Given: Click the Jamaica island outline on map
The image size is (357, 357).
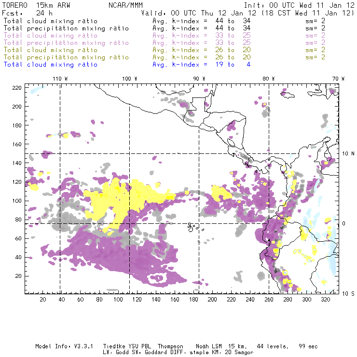Looking at the screenshot, I should point(288,95).
